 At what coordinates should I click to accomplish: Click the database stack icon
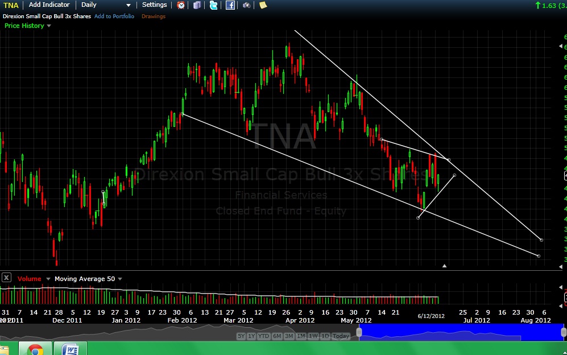(197, 5)
